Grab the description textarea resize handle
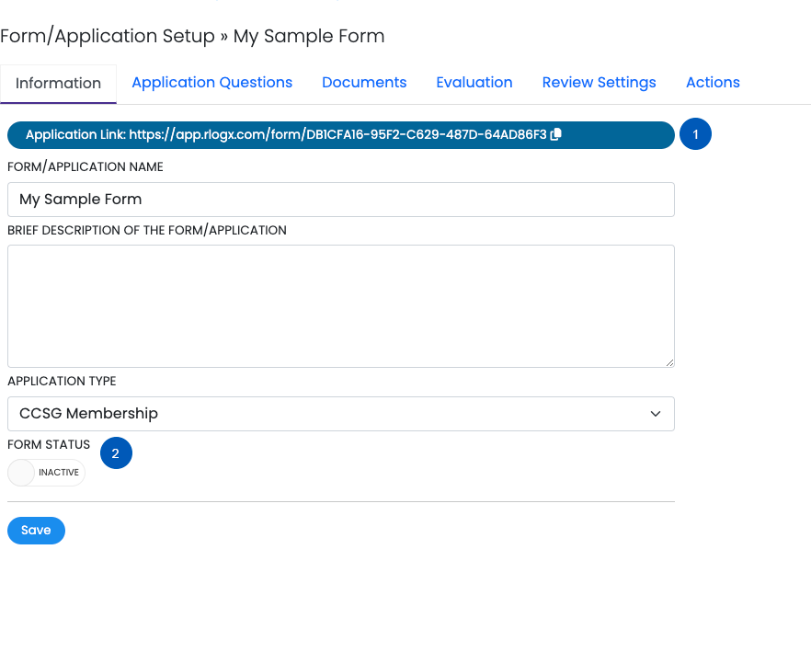The height and width of the screenshot is (664, 811). pos(669,363)
